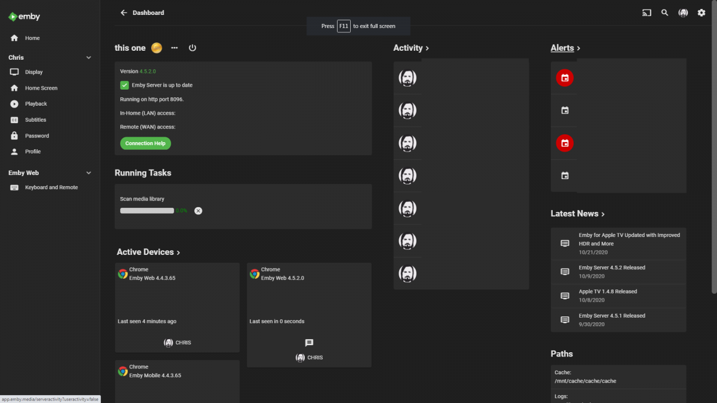Image resolution: width=717 pixels, height=403 pixels.
Task: Click the server up to date checkmark
Action: pyautogui.click(x=124, y=85)
